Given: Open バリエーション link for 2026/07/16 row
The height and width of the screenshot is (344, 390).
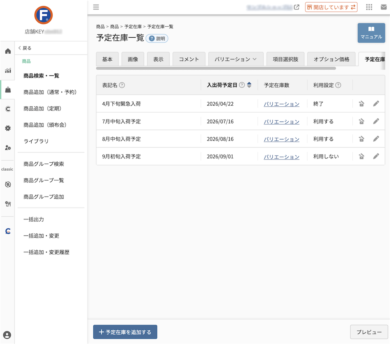Looking at the screenshot, I should point(281,122).
